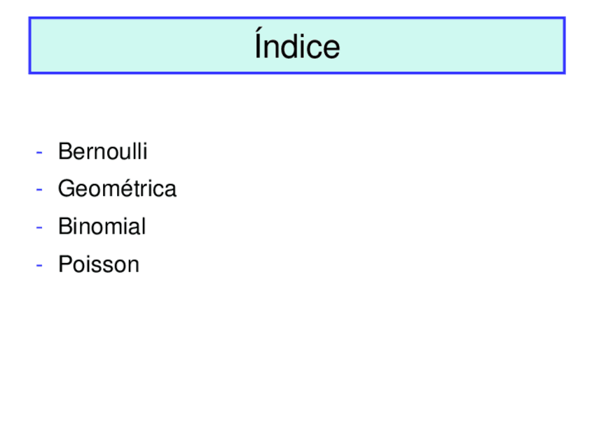Click the dash bullet before Geométrica
This screenshot has height=445, width=594.
pyautogui.click(x=41, y=190)
